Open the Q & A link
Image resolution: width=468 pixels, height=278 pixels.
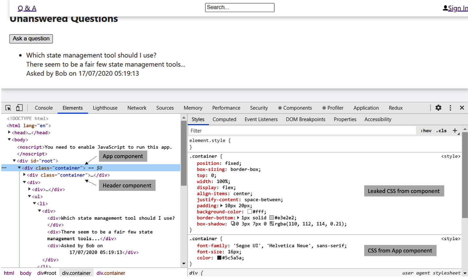coord(27,8)
